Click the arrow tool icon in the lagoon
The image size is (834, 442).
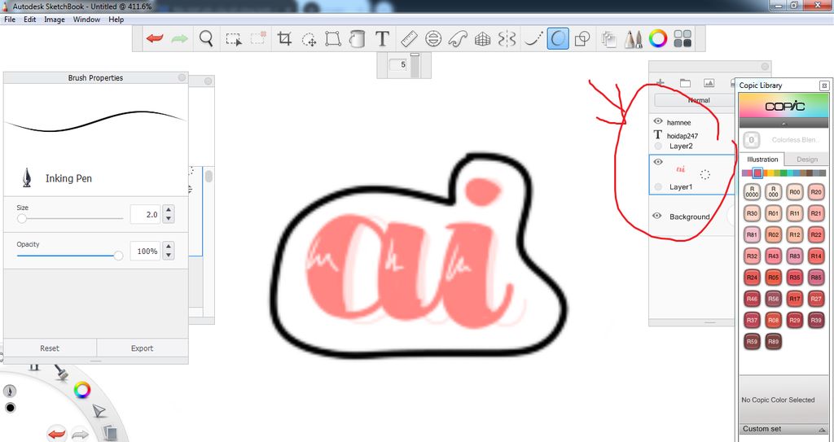(x=99, y=410)
